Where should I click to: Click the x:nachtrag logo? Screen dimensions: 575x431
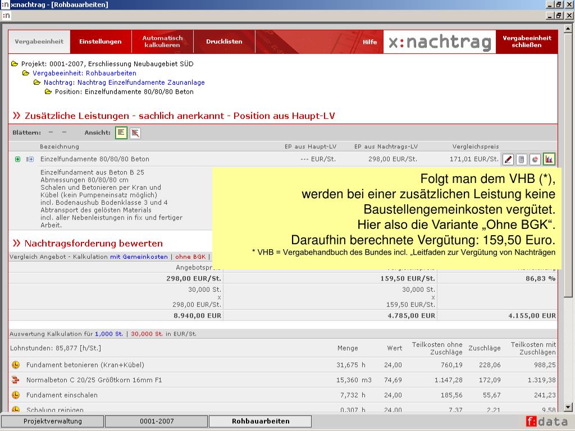(440, 42)
